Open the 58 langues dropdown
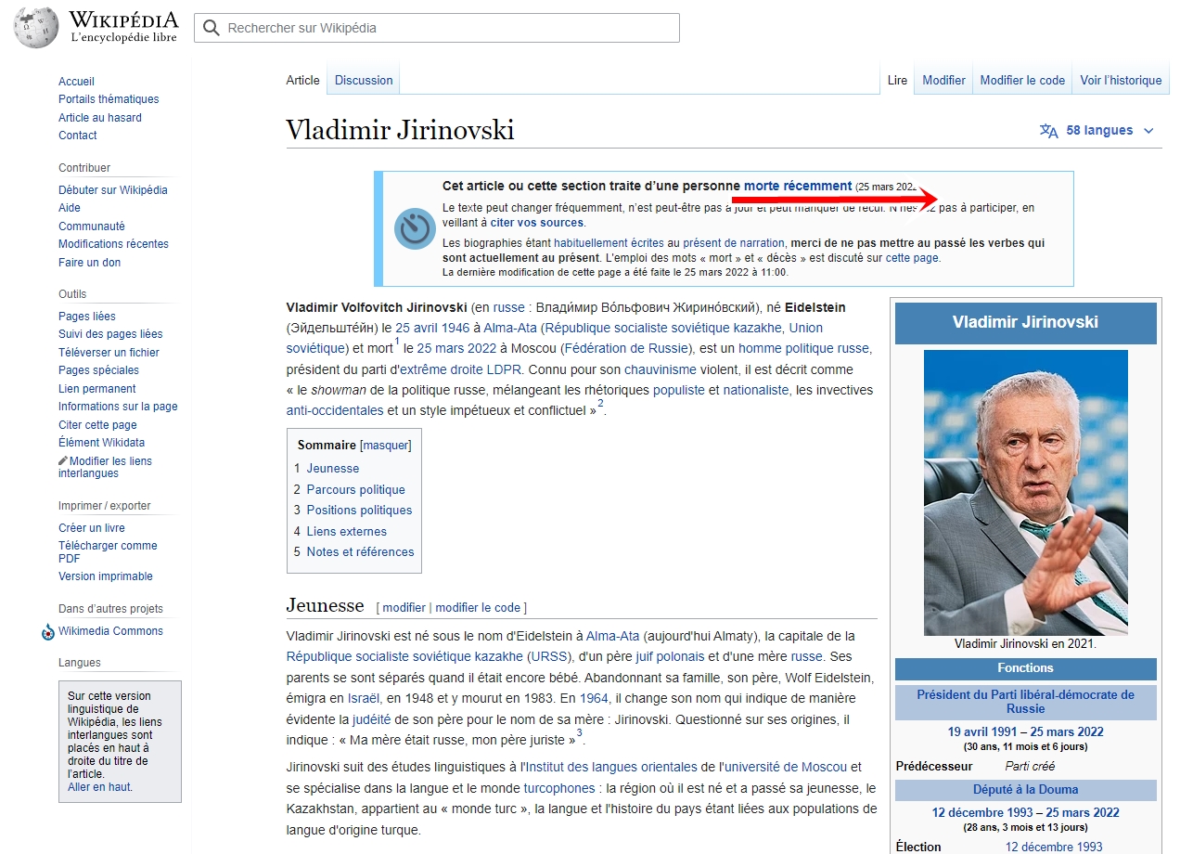This screenshot has width=1193, height=854. pyautogui.click(x=1098, y=131)
